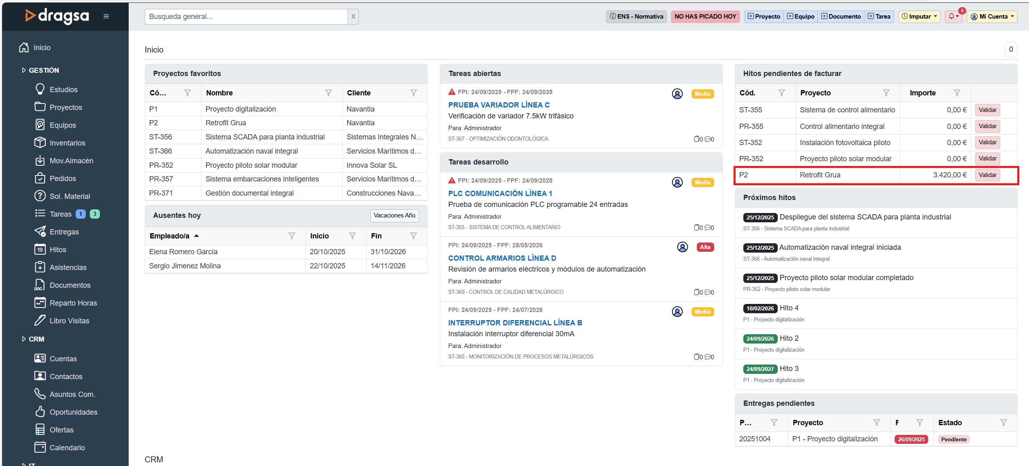The image size is (1029, 466).
Task: Open the Mi Cuenta dropdown menu
Action: pyautogui.click(x=992, y=17)
